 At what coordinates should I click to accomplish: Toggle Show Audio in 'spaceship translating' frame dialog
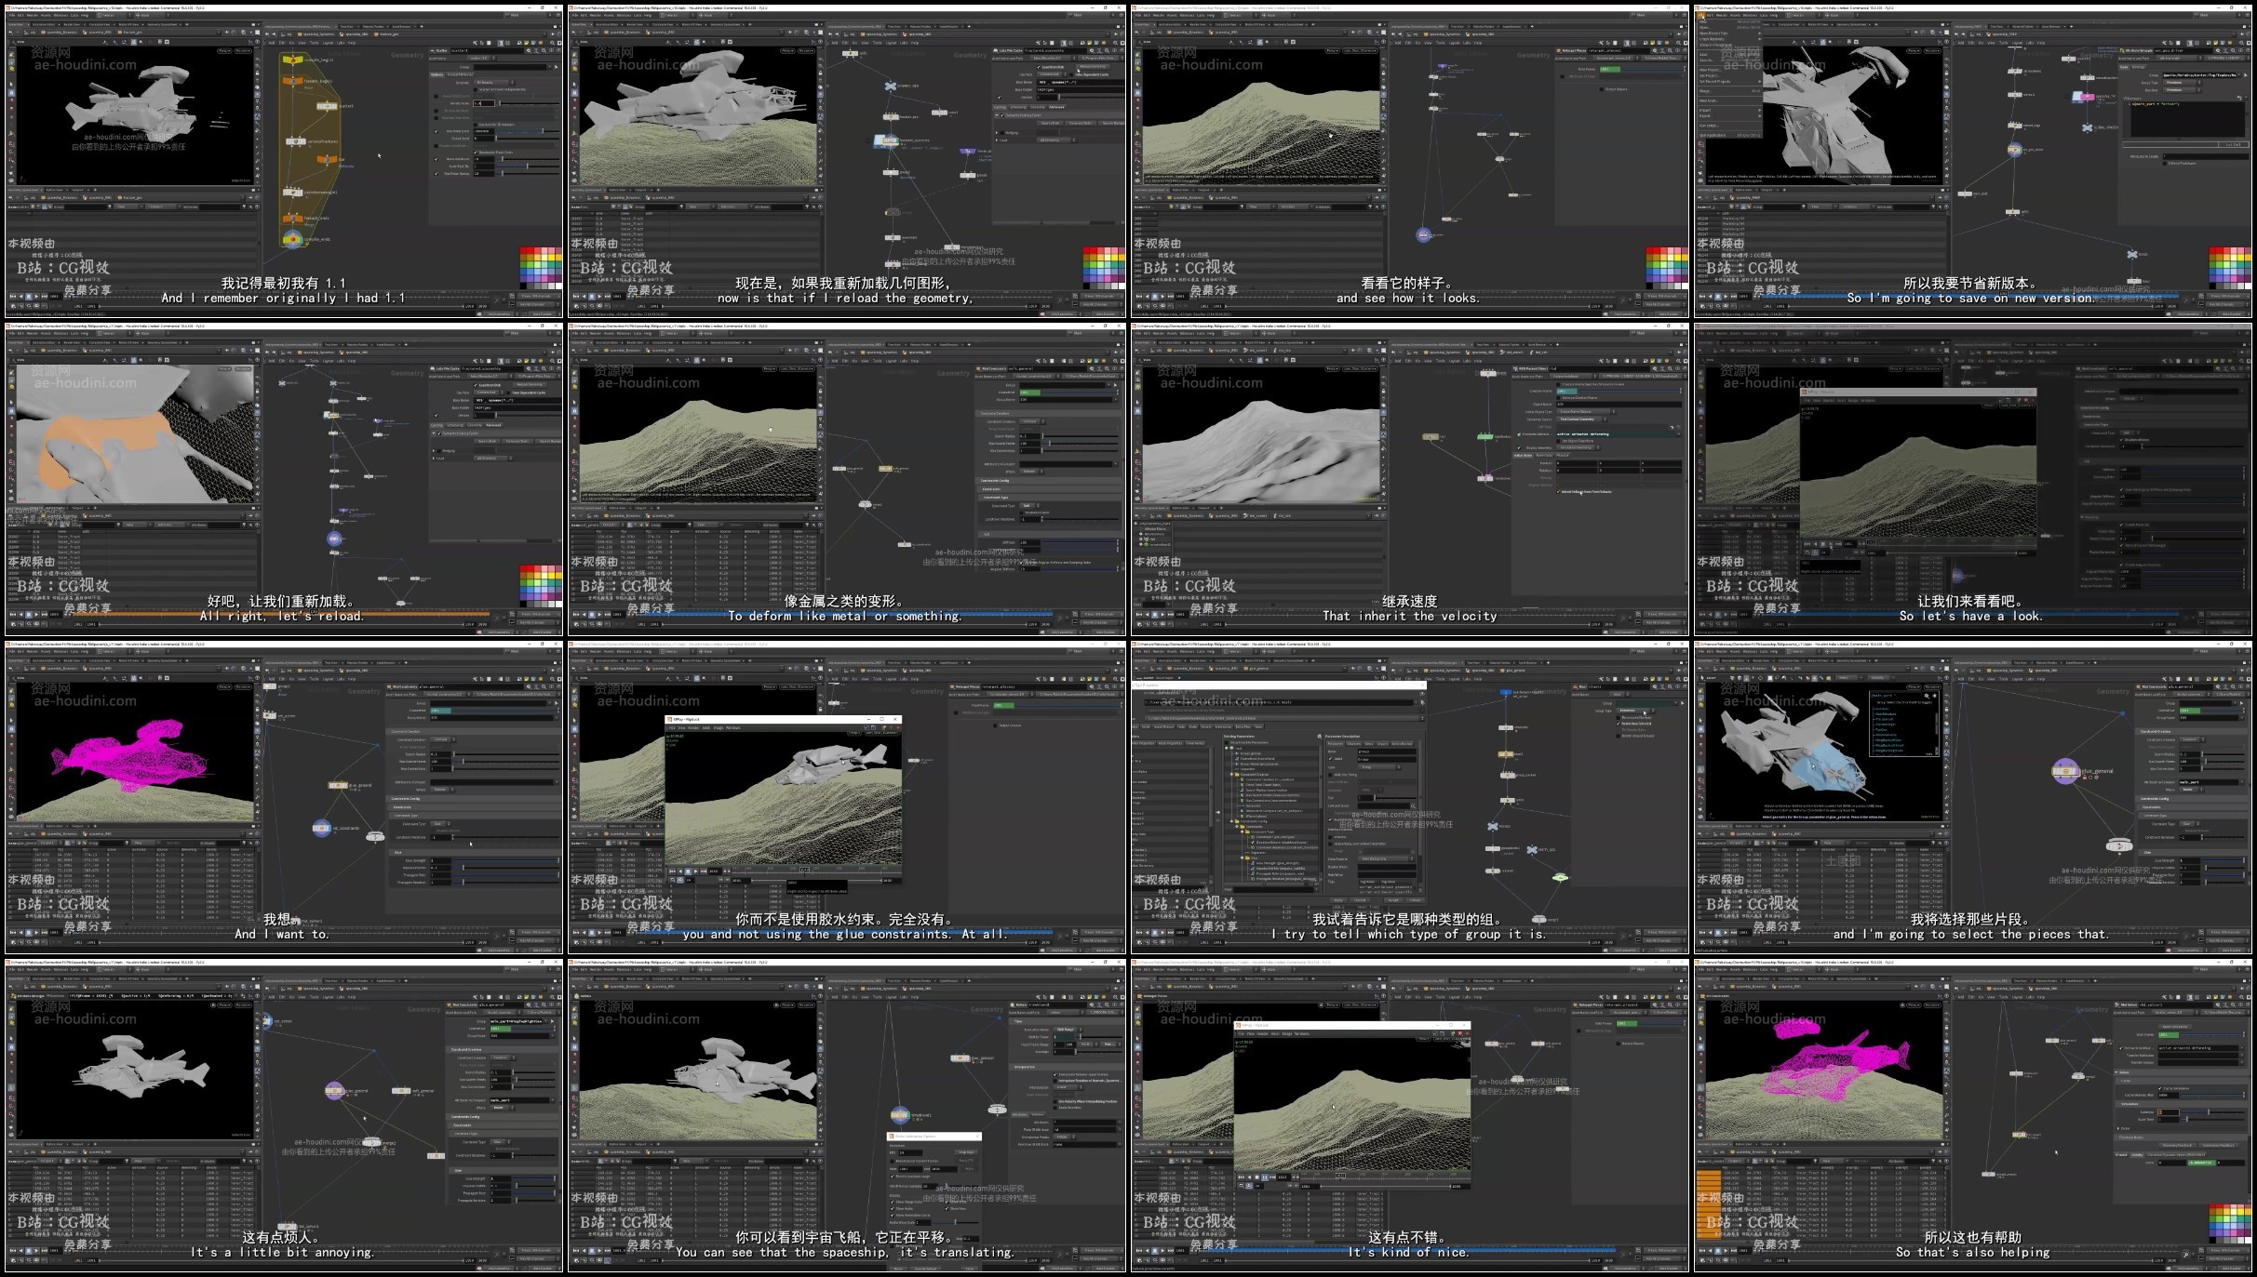892,1208
